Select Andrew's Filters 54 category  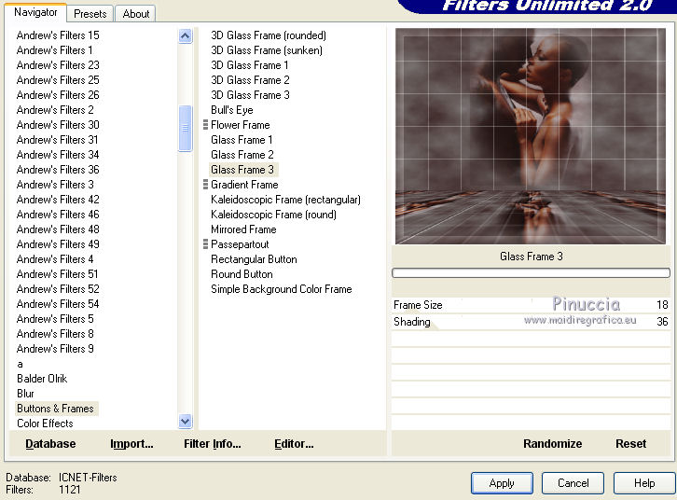coord(58,303)
